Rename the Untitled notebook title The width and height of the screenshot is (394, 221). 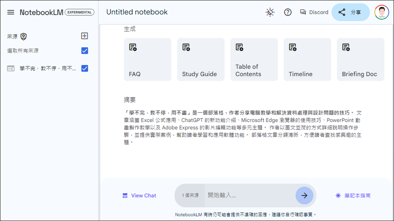[x=137, y=12]
